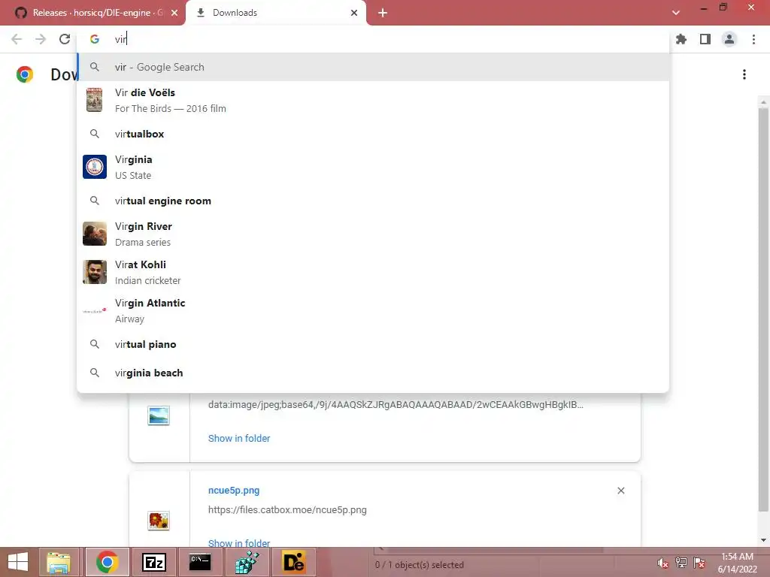Screen dimensions: 770x577
Task: Open Downloads page more-actions menu
Action: (744, 74)
